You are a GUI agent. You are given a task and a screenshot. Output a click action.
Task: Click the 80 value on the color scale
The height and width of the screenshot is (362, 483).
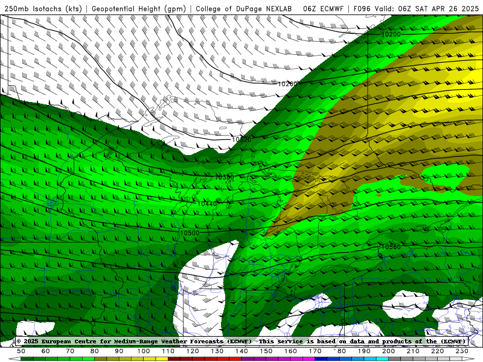[x=94, y=351]
